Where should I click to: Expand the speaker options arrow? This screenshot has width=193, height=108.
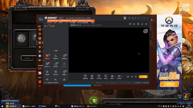[122, 76]
